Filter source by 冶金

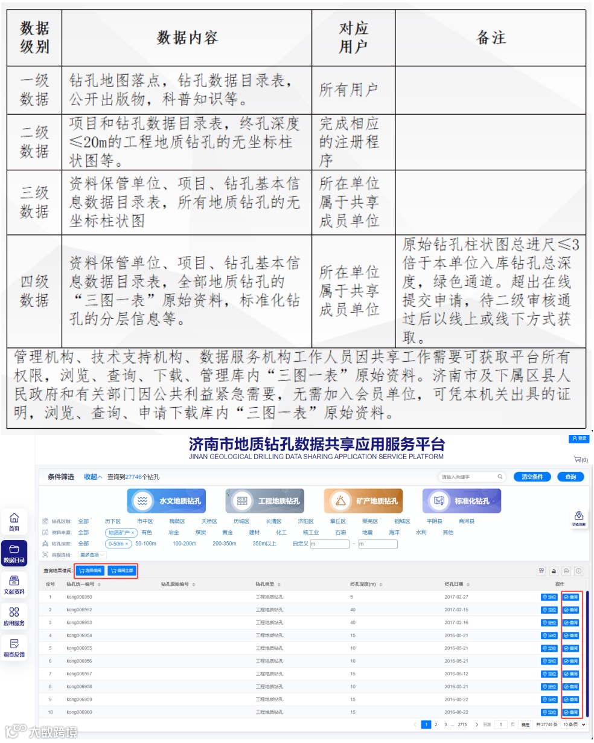pos(173,533)
